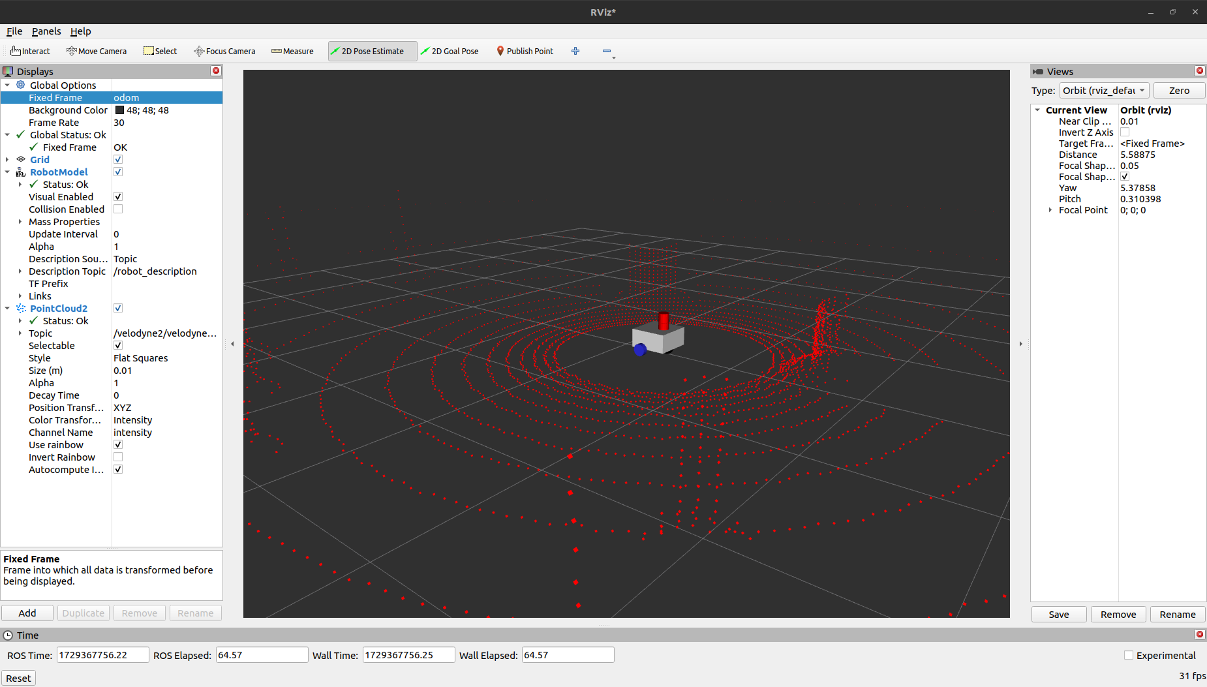Click the minus remove-tool icon
Image resolution: width=1207 pixels, height=687 pixels.
[607, 51]
